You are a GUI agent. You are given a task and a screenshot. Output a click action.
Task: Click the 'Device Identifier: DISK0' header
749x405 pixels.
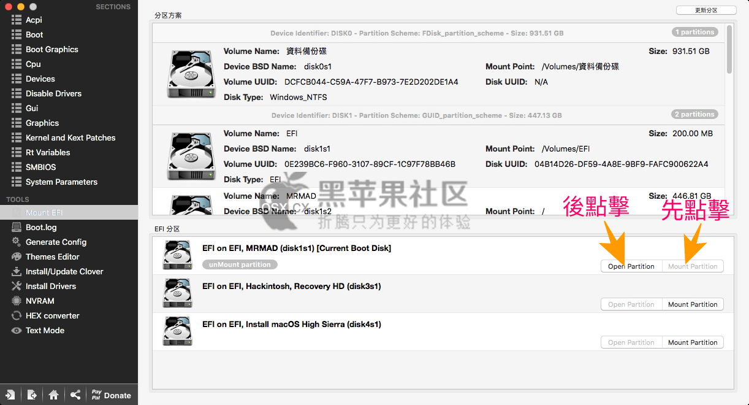point(417,33)
